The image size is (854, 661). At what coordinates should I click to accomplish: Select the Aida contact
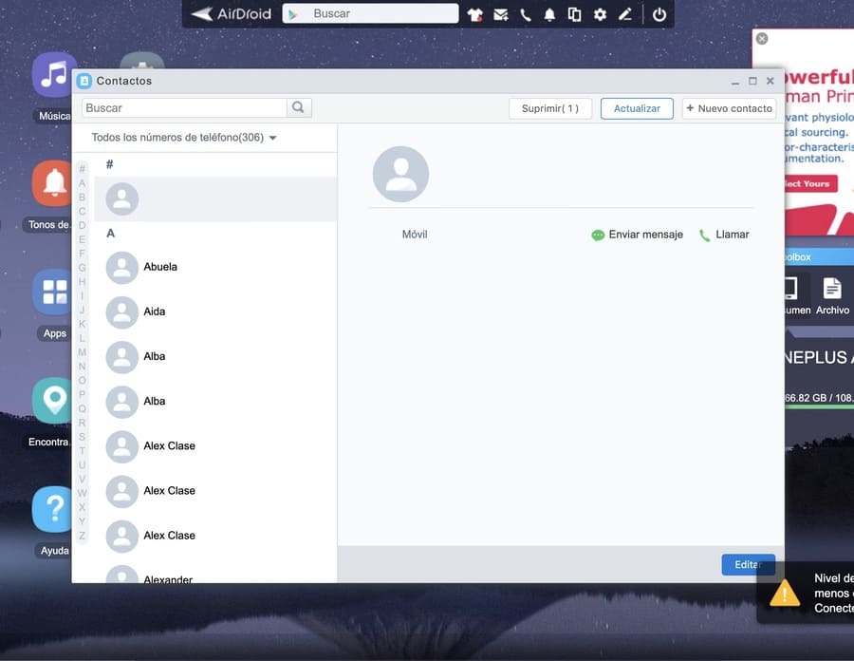click(x=215, y=312)
